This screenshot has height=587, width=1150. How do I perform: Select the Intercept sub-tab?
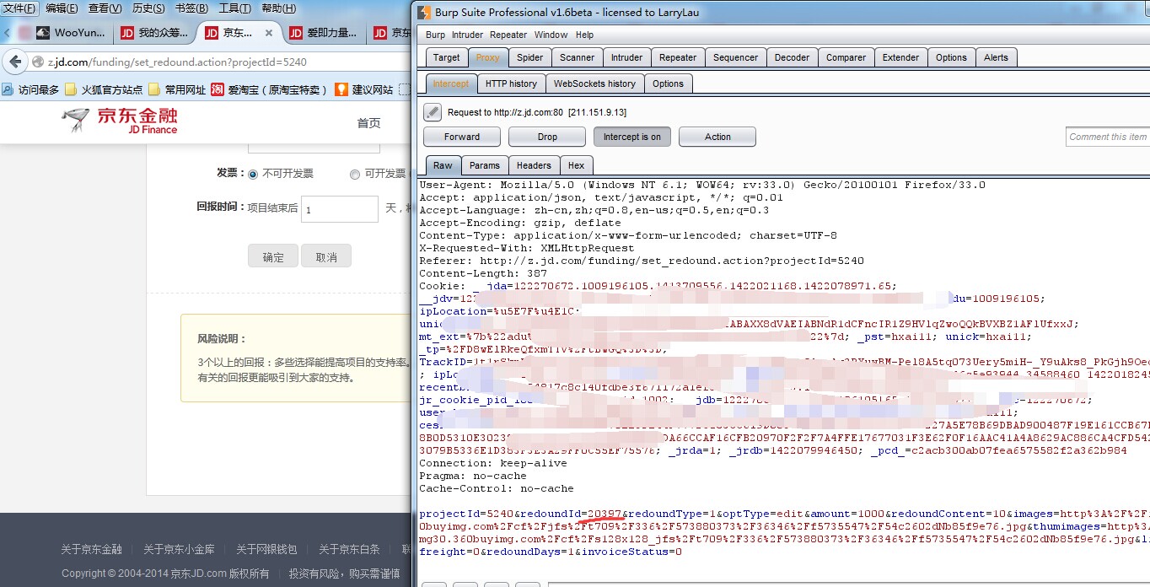451,83
